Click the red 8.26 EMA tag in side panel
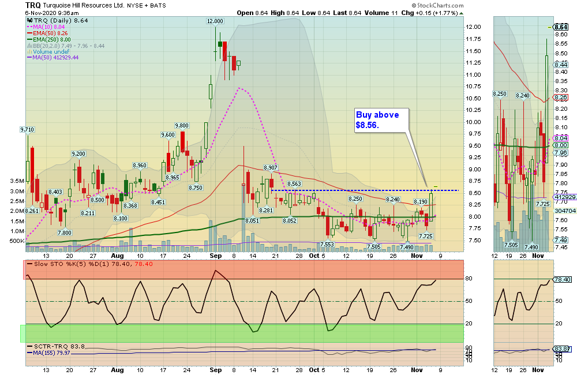Image resolution: width=577 pixels, height=375 pixels. [x=561, y=97]
